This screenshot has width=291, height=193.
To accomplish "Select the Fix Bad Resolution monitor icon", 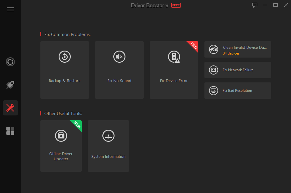I will pyautogui.click(x=213, y=90).
